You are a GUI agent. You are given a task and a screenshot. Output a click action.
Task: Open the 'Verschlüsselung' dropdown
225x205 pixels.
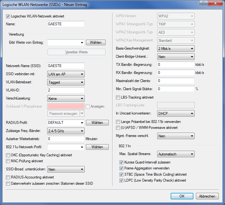(66, 98)
